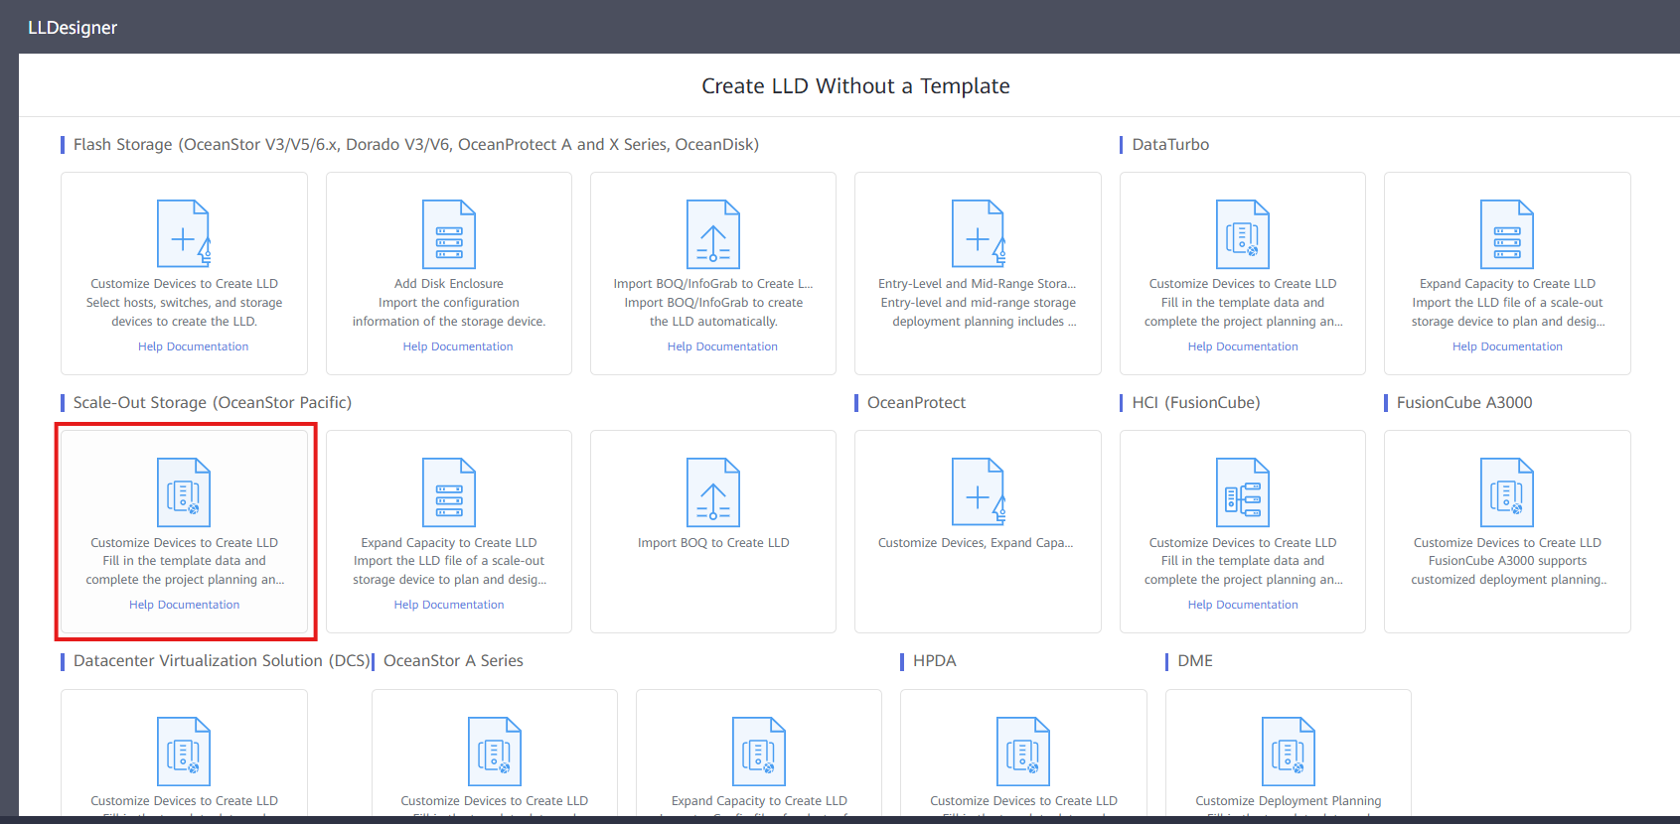The image size is (1680, 824).
Task: Click the "FusionCube A3000" section heading
Action: [x=1464, y=403]
